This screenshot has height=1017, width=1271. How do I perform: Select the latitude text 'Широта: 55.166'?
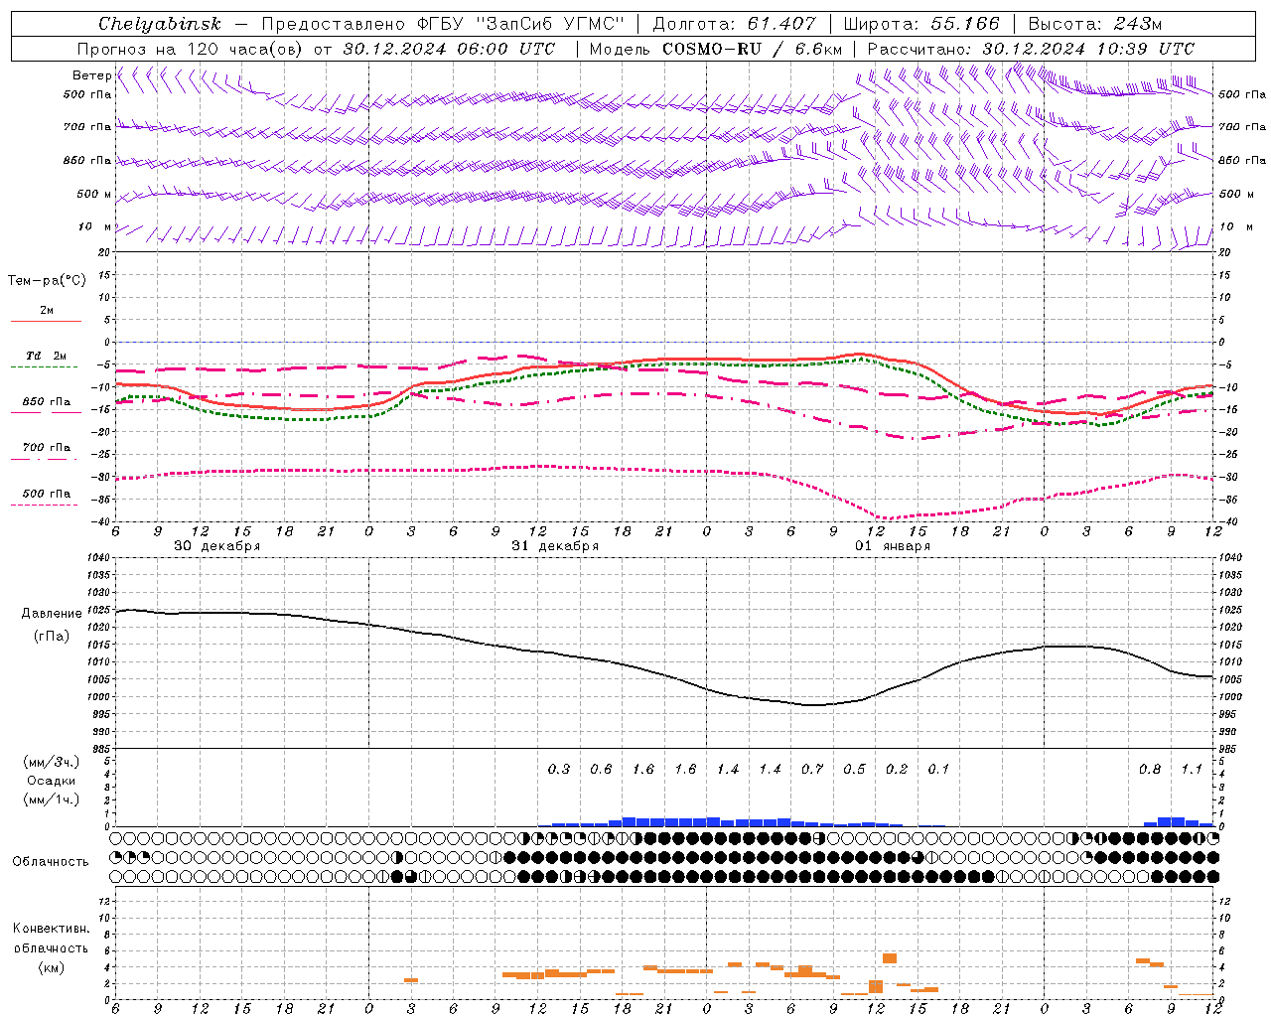(x=920, y=24)
